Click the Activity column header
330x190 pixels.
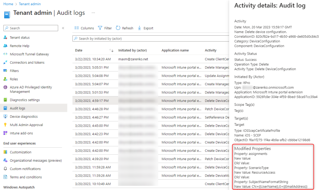coord(210,50)
